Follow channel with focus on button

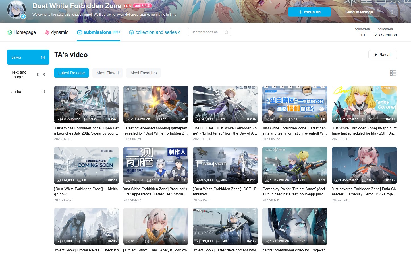point(310,12)
